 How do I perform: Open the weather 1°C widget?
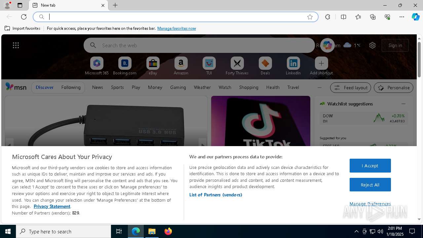[352, 45]
